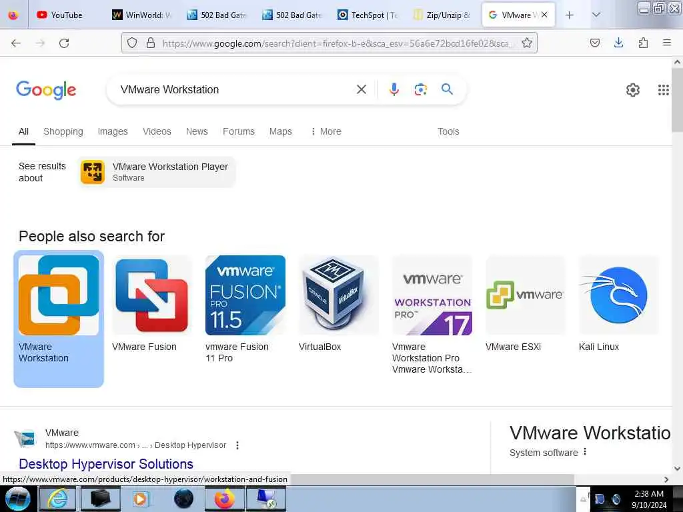Screen dimensions: 683x512
Task: Select the first 502 Bad Gateway tab
Action: tap(217, 15)
